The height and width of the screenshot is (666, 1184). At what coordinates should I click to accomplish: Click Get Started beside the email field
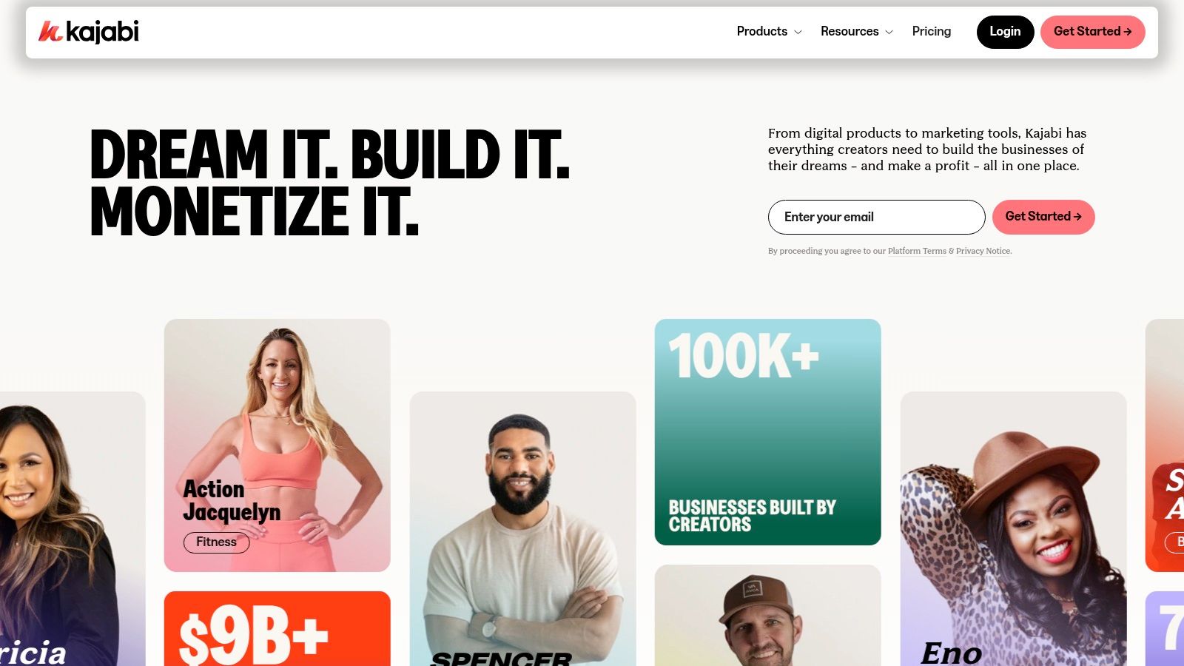coord(1043,217)
